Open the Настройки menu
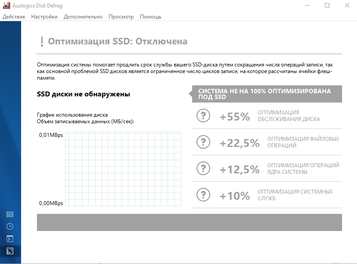The width and height of the screenshot is (357, 264). [44, 17]
